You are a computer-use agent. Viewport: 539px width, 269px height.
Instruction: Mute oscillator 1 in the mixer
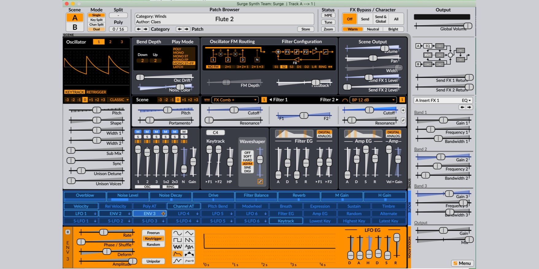click(138, 132)
